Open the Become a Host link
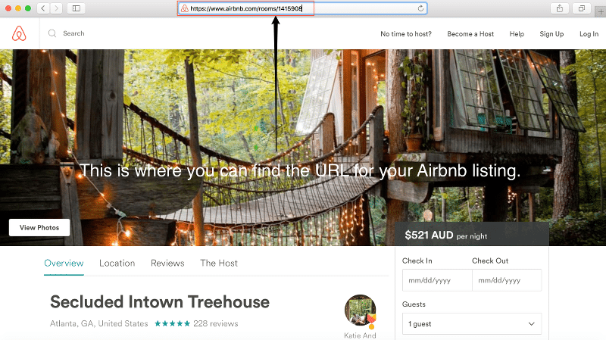Viewport: 606px width, 340px height. point(470,34)
